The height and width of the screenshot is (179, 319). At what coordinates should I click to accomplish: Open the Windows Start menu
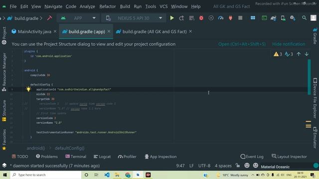pyautogui.click(x=5, y=175)
